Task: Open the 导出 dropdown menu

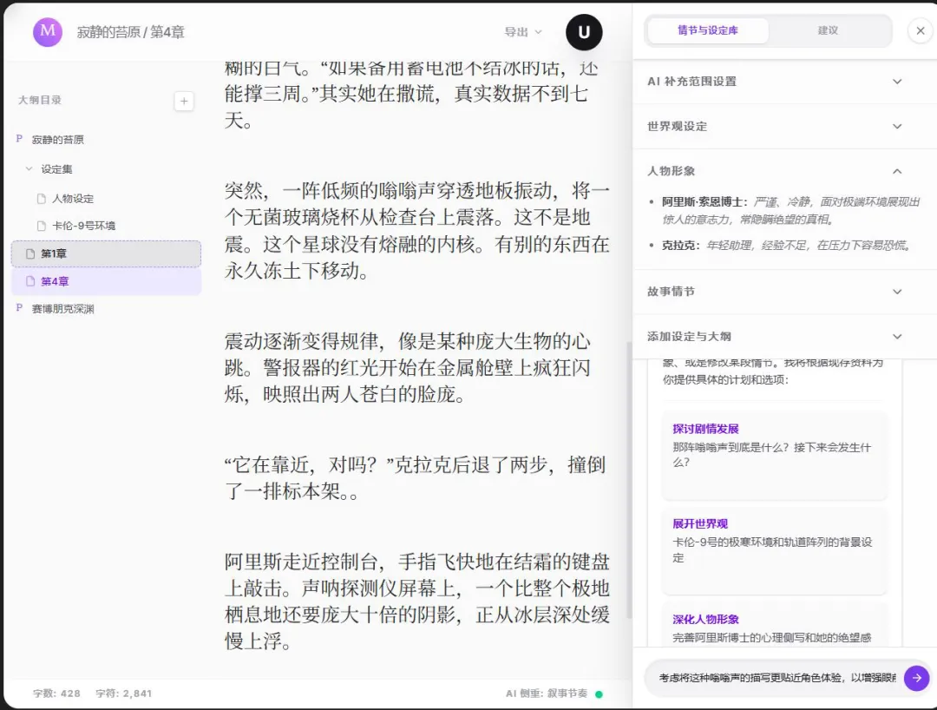Action: click(523, 31)
